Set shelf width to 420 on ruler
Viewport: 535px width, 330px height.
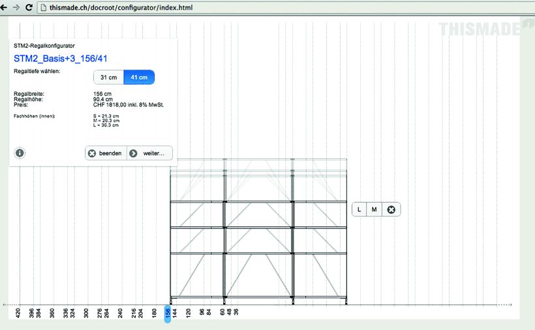coord(18,313)
